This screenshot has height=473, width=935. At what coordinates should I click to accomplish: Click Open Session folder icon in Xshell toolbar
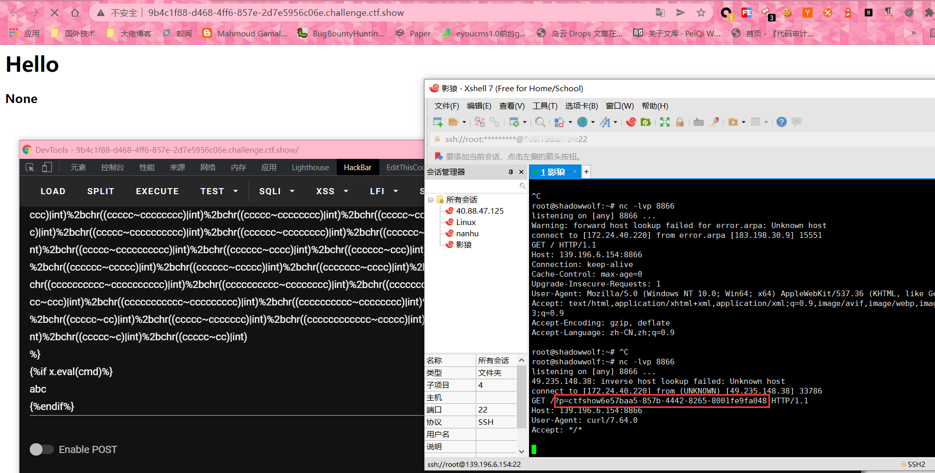[x=453, y=122]
